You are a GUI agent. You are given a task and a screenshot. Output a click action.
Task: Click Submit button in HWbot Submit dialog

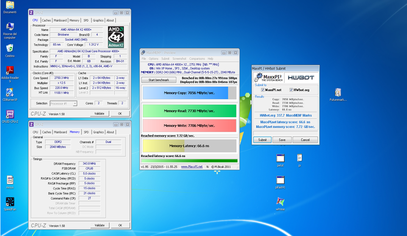tap(262, 140)
